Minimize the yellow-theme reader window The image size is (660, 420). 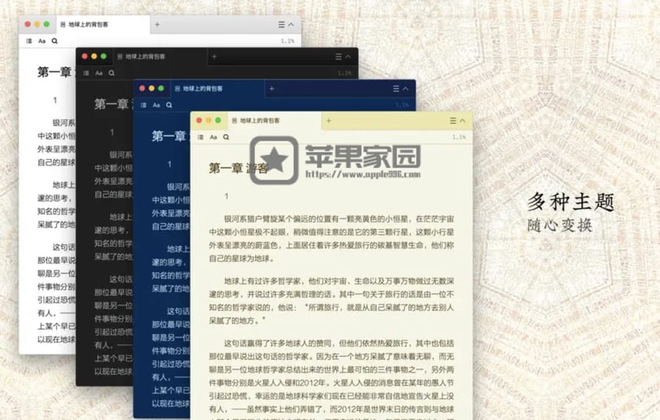208,120
